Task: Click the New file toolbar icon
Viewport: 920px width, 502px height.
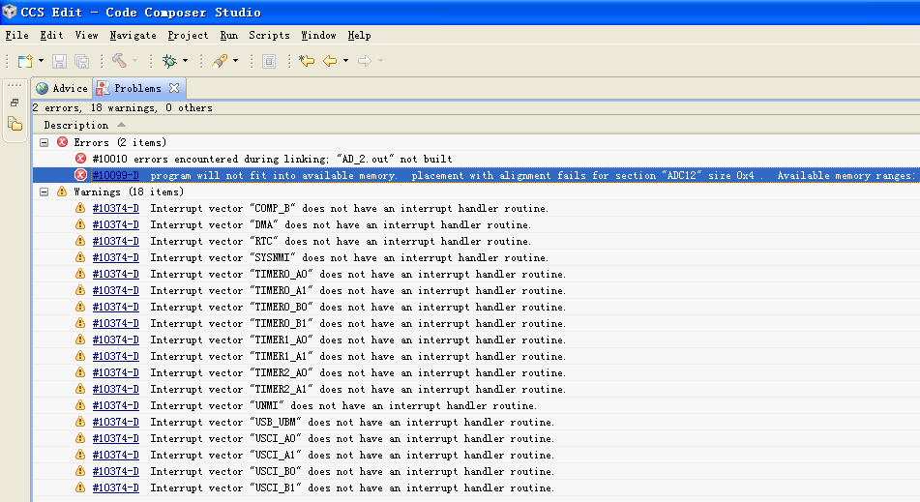Action: click(24, 61)
